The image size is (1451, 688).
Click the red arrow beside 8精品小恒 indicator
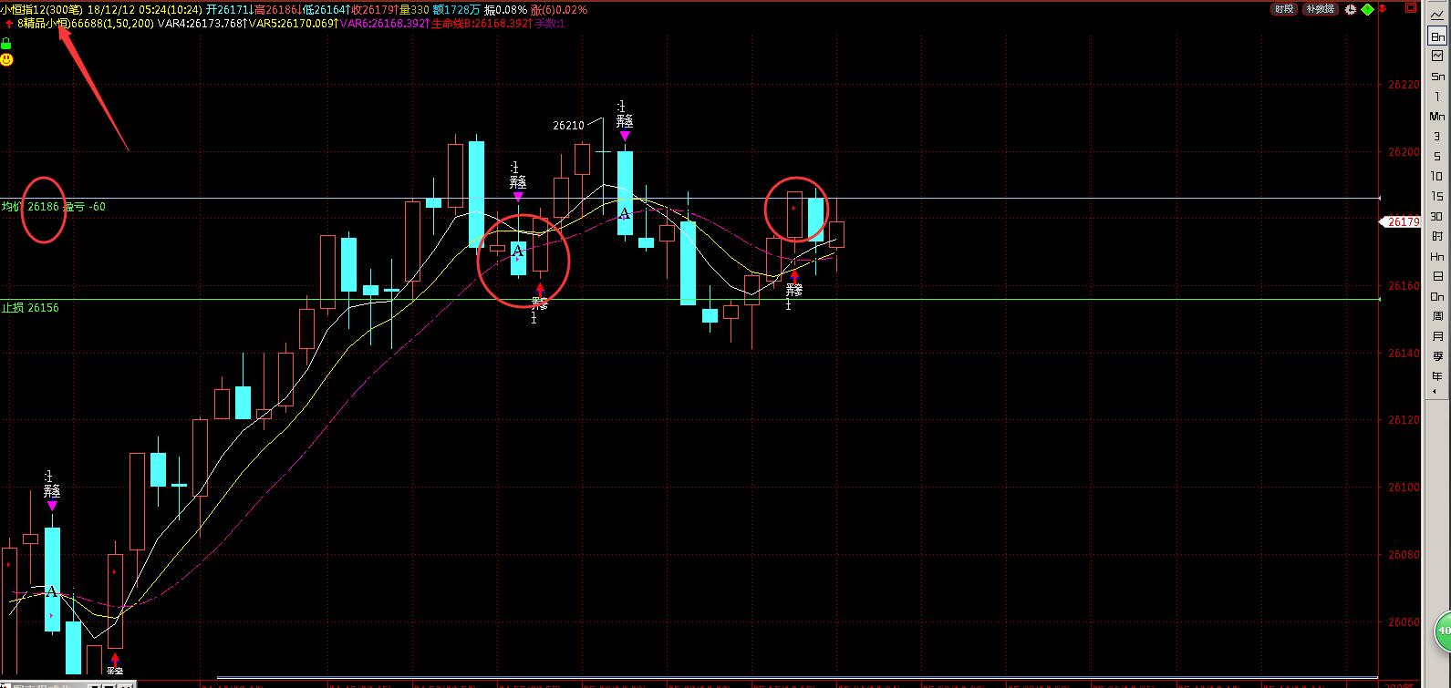8,23
